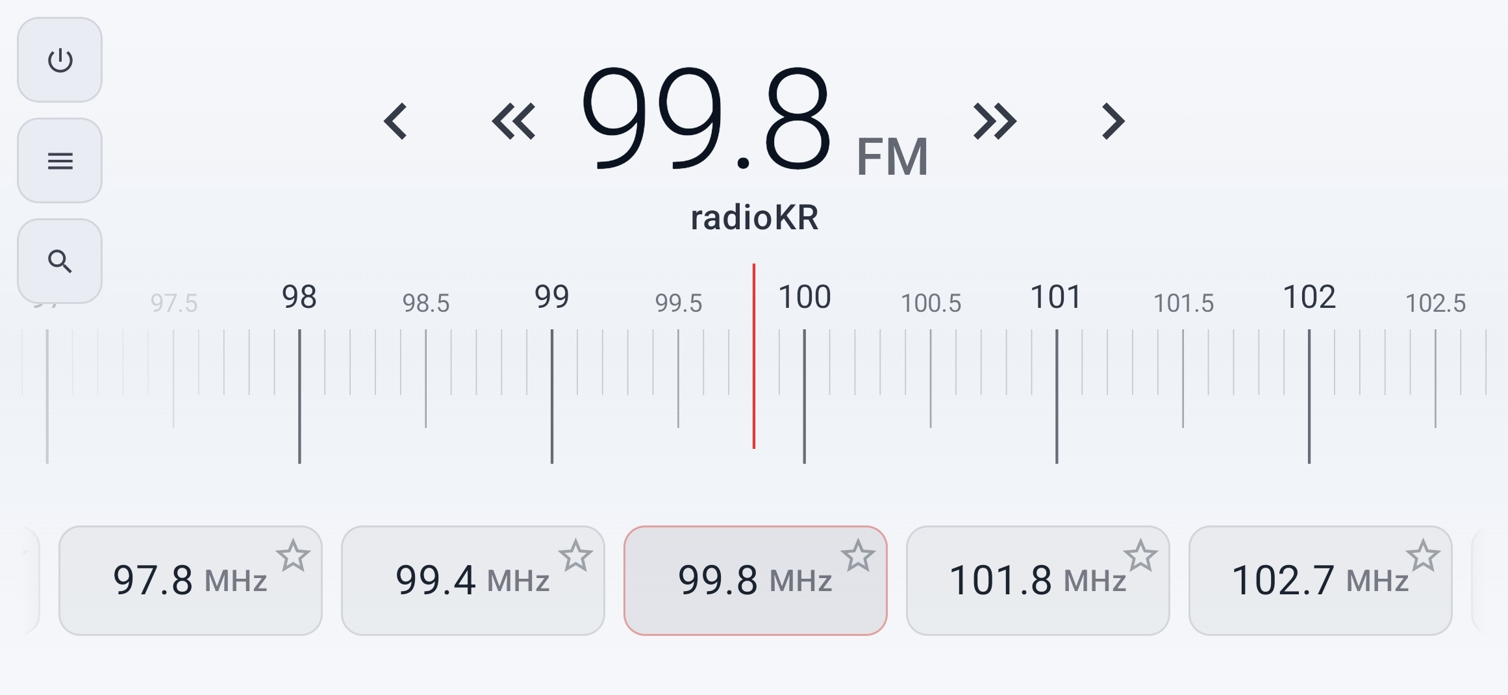Favorite the 97.8 MHz preset star
1508x695 pixels.
point(293,555)
